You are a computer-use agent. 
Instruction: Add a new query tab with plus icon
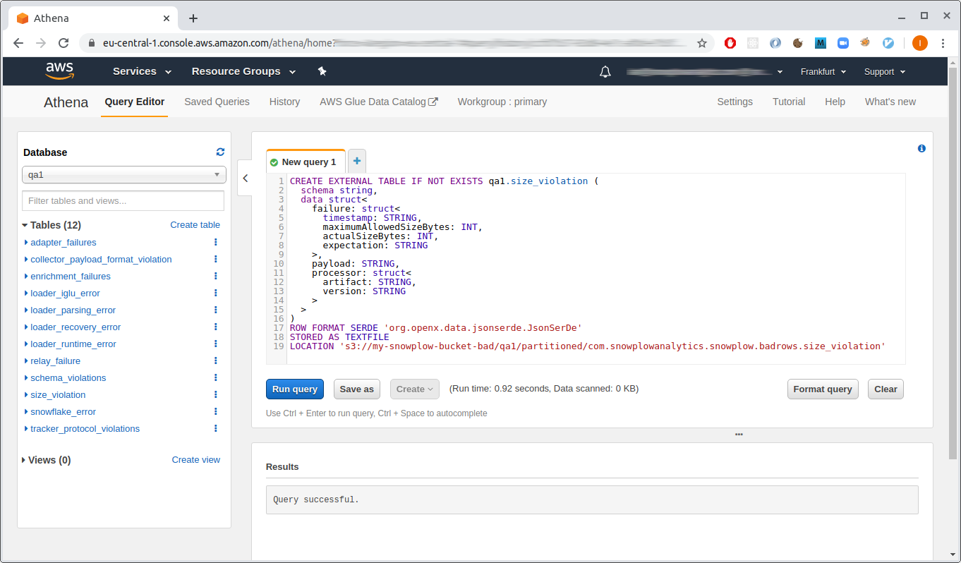(x=356, y=162)
